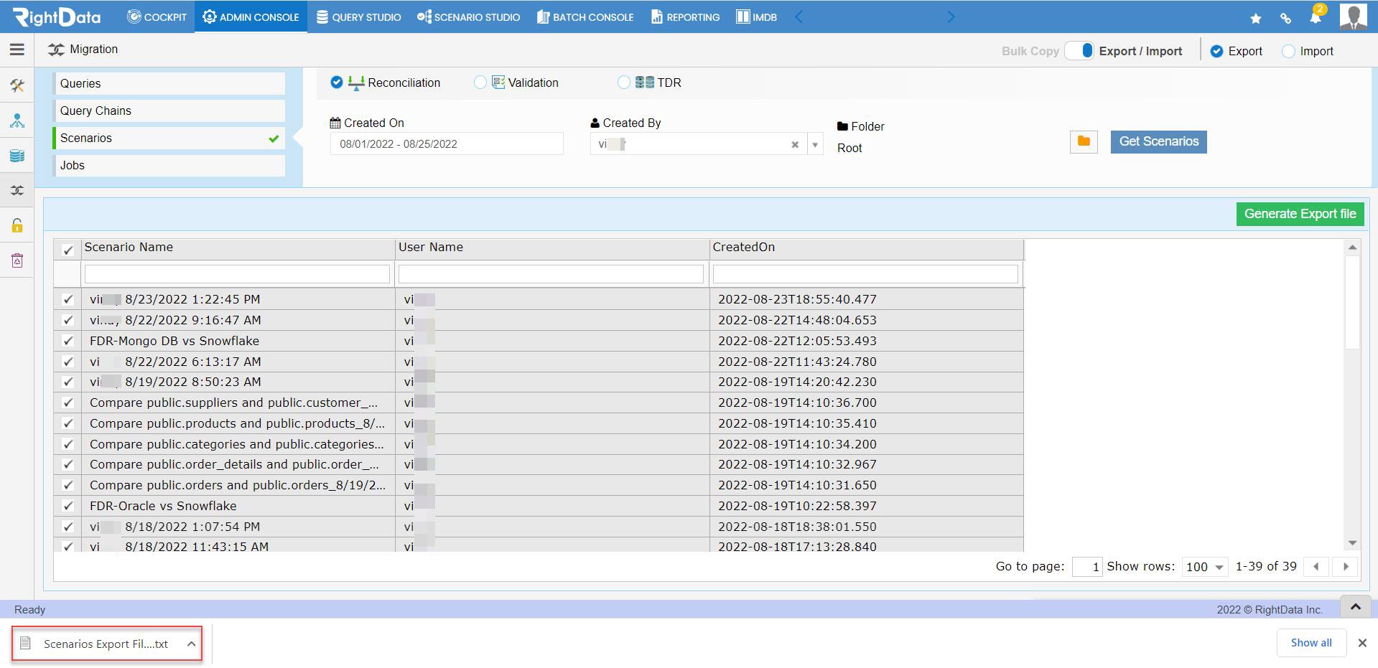Go to previous page arrow
Image resolution: width=1378 pixels, height=668 pixels.
[x=1316, y=567]
